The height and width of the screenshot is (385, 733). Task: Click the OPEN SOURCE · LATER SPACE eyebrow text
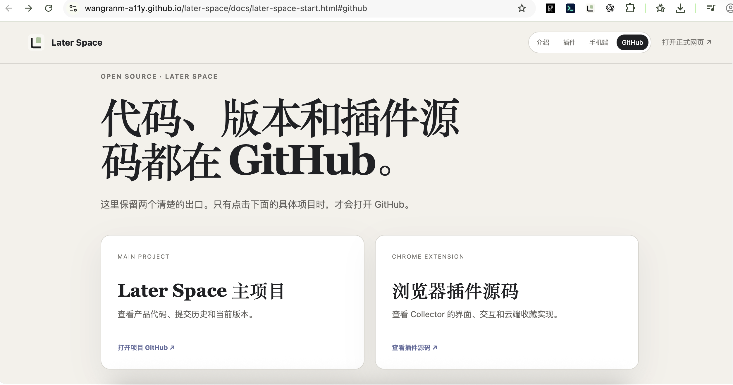[159, 76]
